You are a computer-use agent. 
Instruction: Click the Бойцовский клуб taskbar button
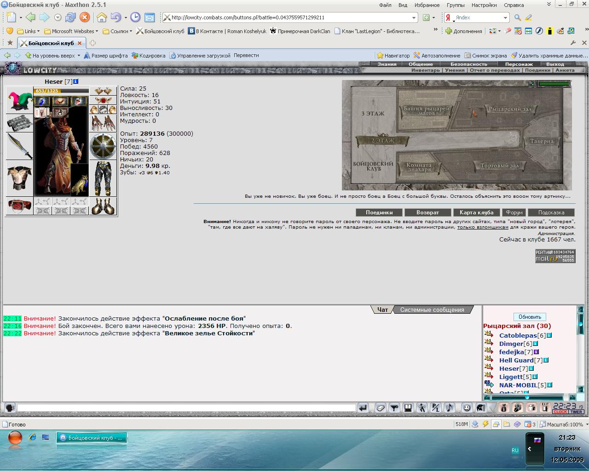point(92,438)
